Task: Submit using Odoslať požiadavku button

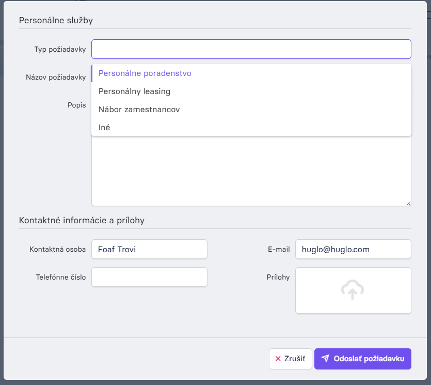Action: point(363,359)
